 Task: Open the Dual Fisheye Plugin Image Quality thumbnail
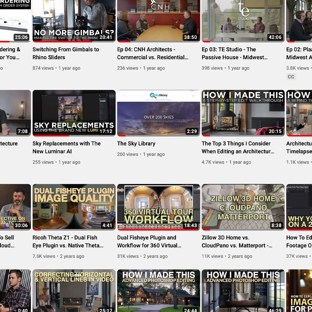pyautogui.click(x=74, y=207)
